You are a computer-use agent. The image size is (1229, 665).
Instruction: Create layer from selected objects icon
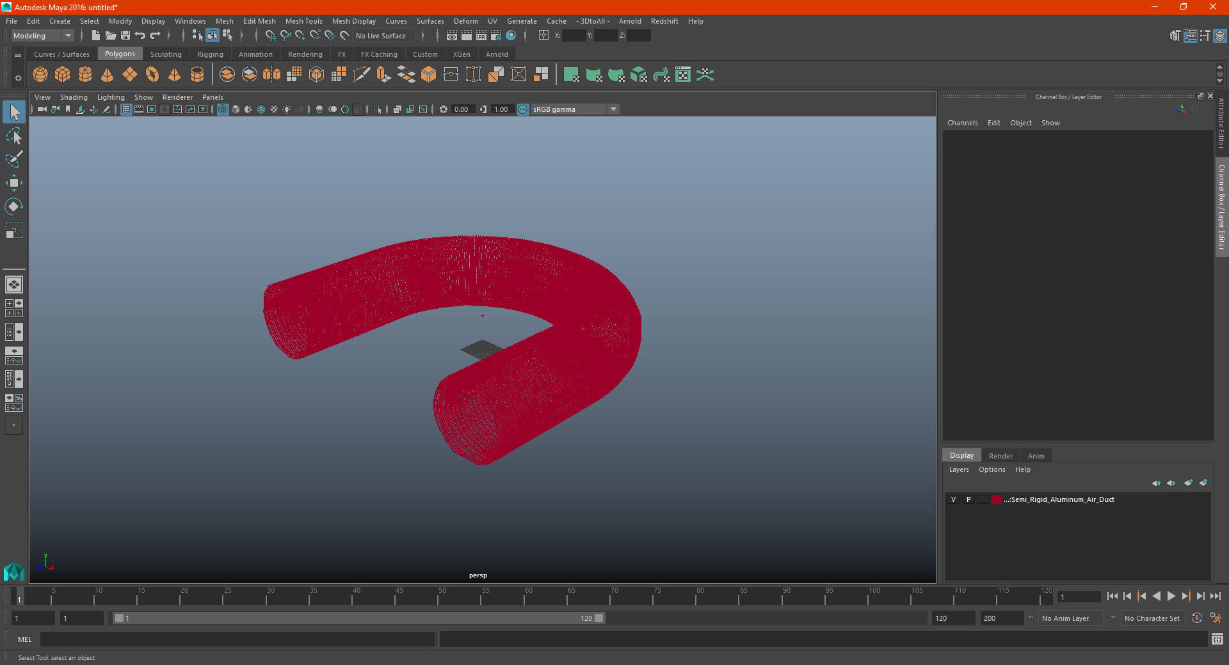coord(1203,483)
